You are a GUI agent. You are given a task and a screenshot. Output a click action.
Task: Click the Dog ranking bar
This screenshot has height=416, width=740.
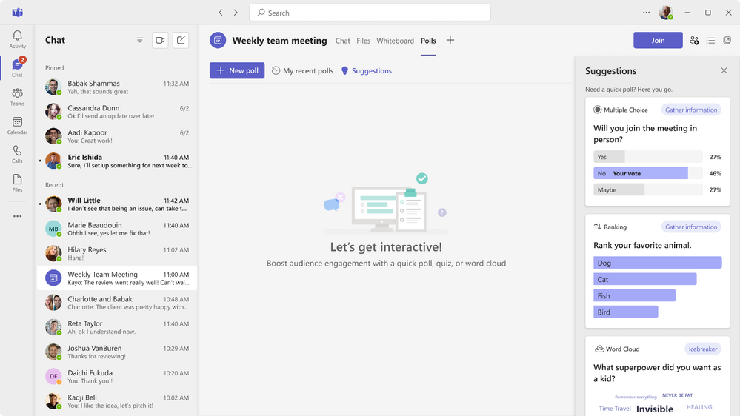click(658, 263)
